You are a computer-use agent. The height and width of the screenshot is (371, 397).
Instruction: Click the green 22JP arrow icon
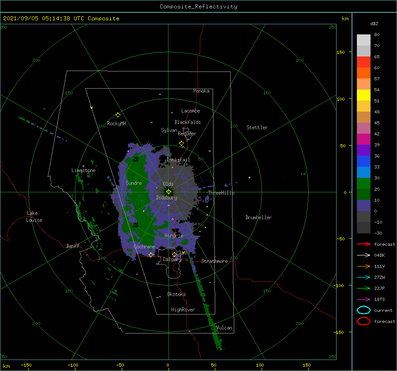(x=363, y=288)
